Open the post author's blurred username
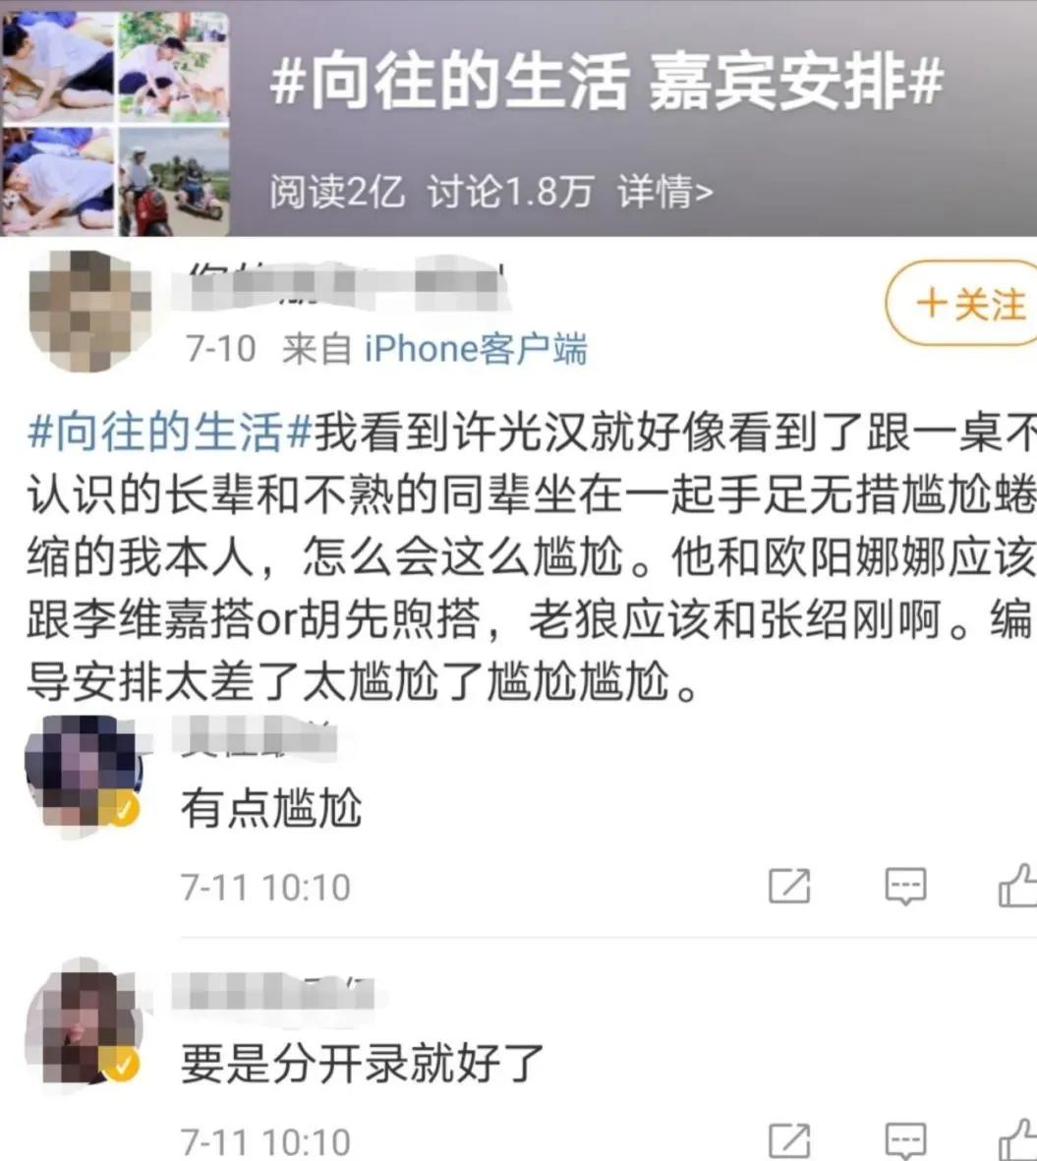This screenshot has height=1161, width=1037. pyautogui.click(x=341, y=285)
